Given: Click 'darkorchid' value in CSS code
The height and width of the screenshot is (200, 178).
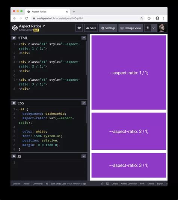Looking at the screenshot, I should [x=55, y=114].
